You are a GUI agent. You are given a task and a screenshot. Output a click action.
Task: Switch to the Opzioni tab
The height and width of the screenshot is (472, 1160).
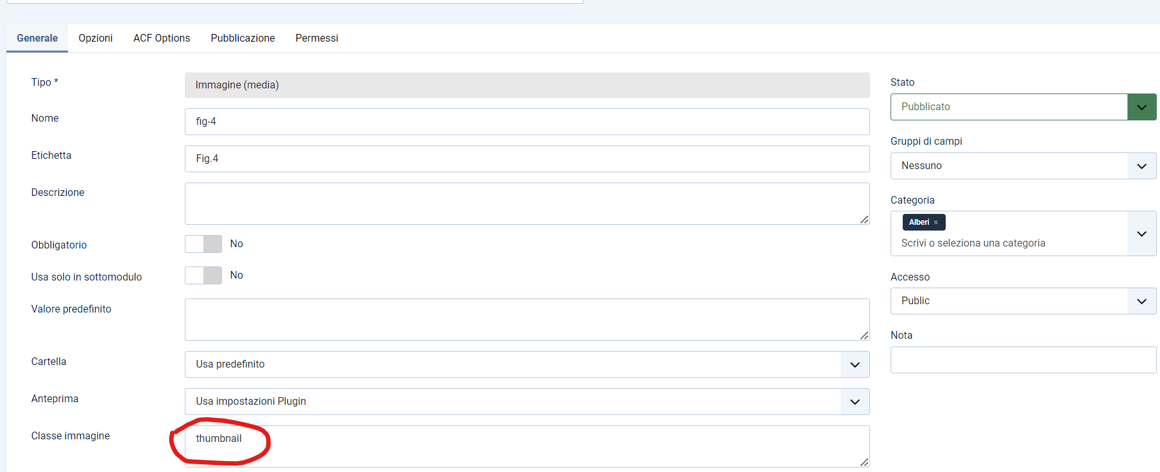pos(96,38)
